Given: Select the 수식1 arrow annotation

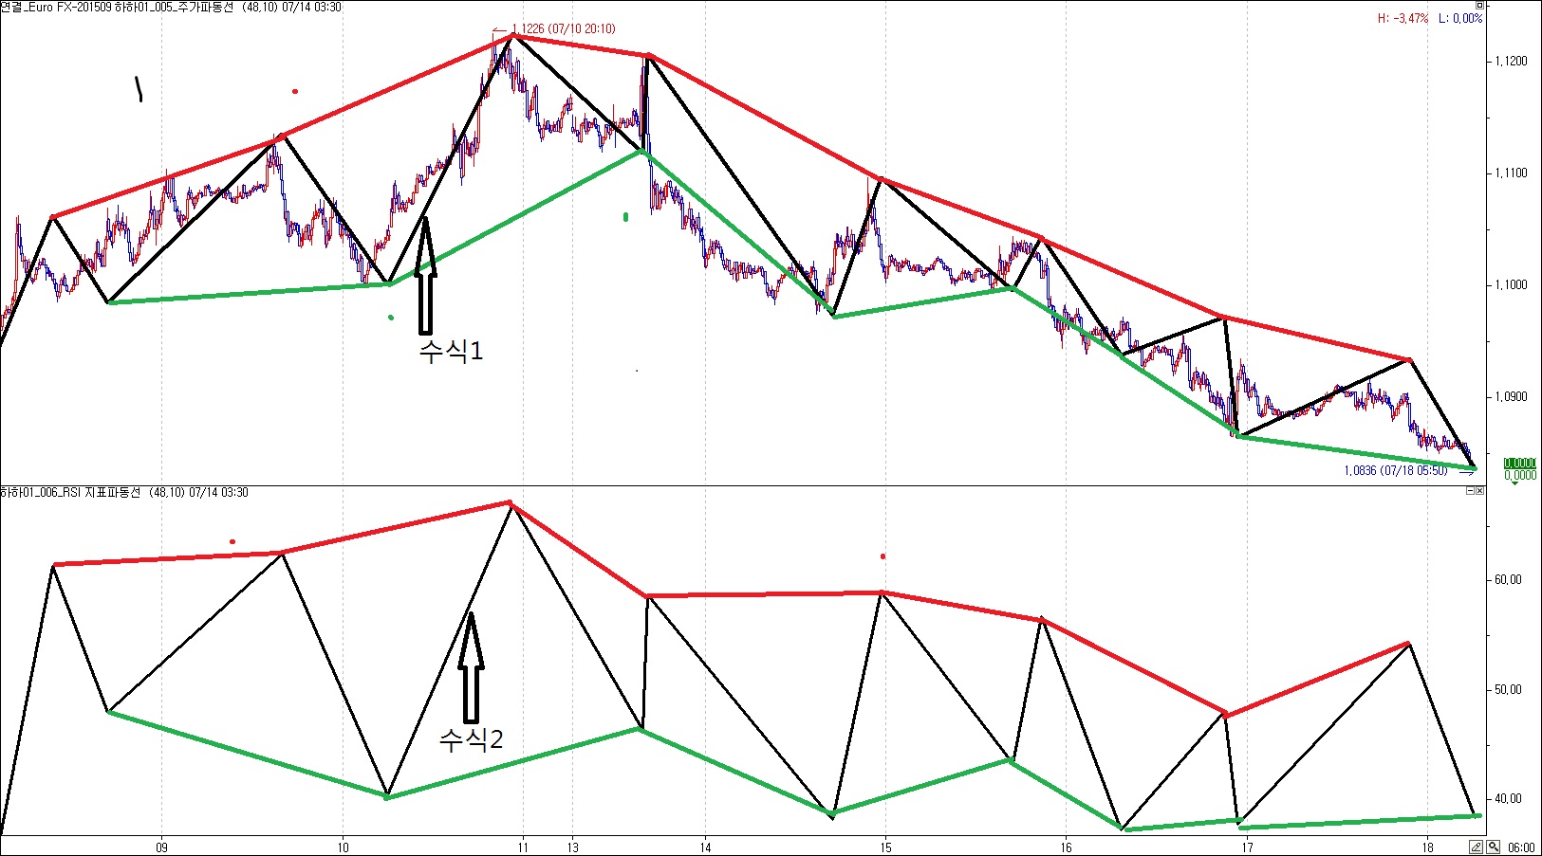Looking at the screenshot, I should coord(427,276).
